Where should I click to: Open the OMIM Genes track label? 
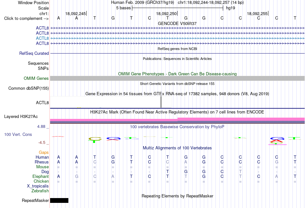coord(36,78)
